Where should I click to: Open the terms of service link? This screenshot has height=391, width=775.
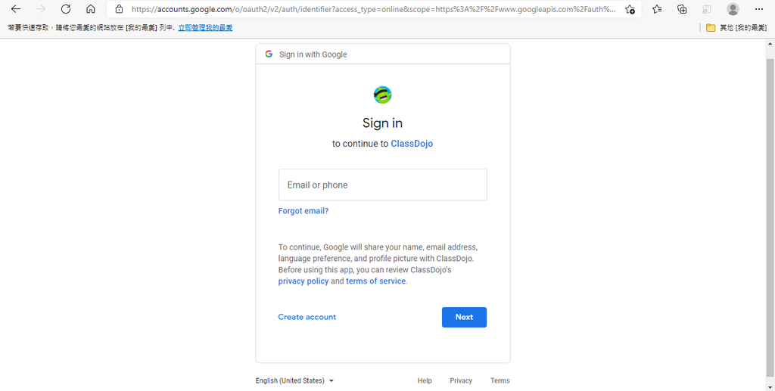click(x=375, y=281)
